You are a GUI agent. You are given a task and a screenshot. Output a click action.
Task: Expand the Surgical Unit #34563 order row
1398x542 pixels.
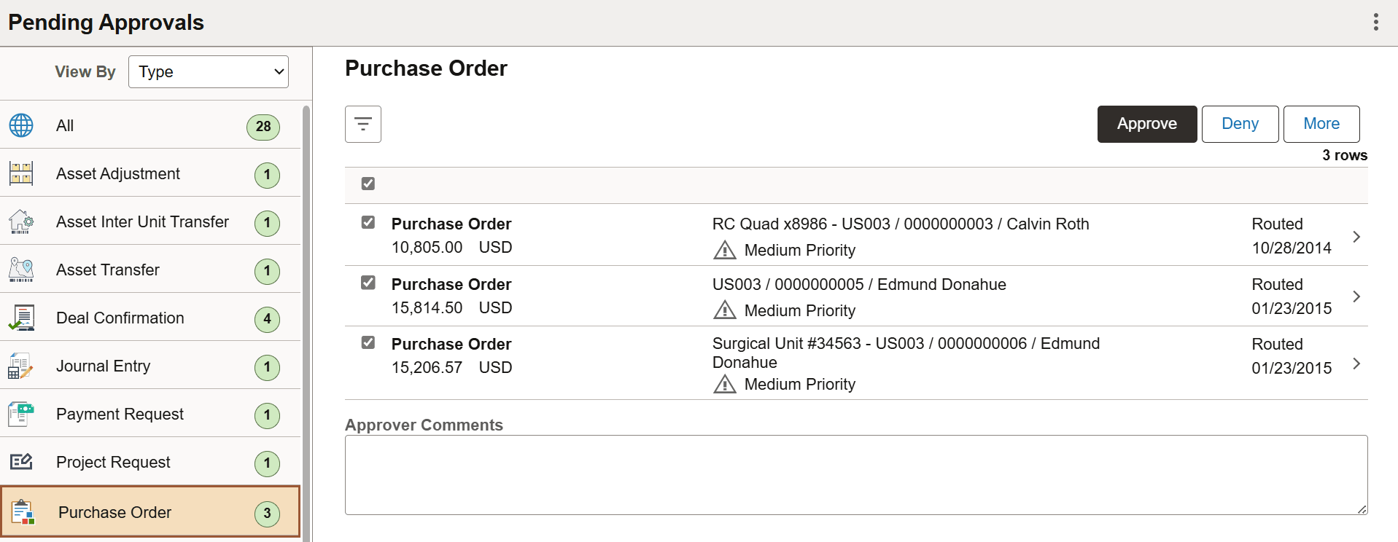(1356, 364)
